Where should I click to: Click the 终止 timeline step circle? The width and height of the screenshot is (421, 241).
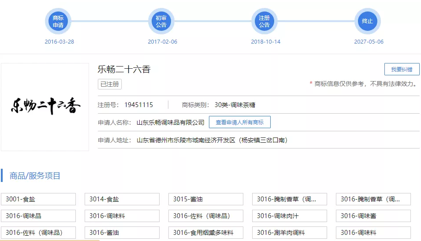pos(367,21)
